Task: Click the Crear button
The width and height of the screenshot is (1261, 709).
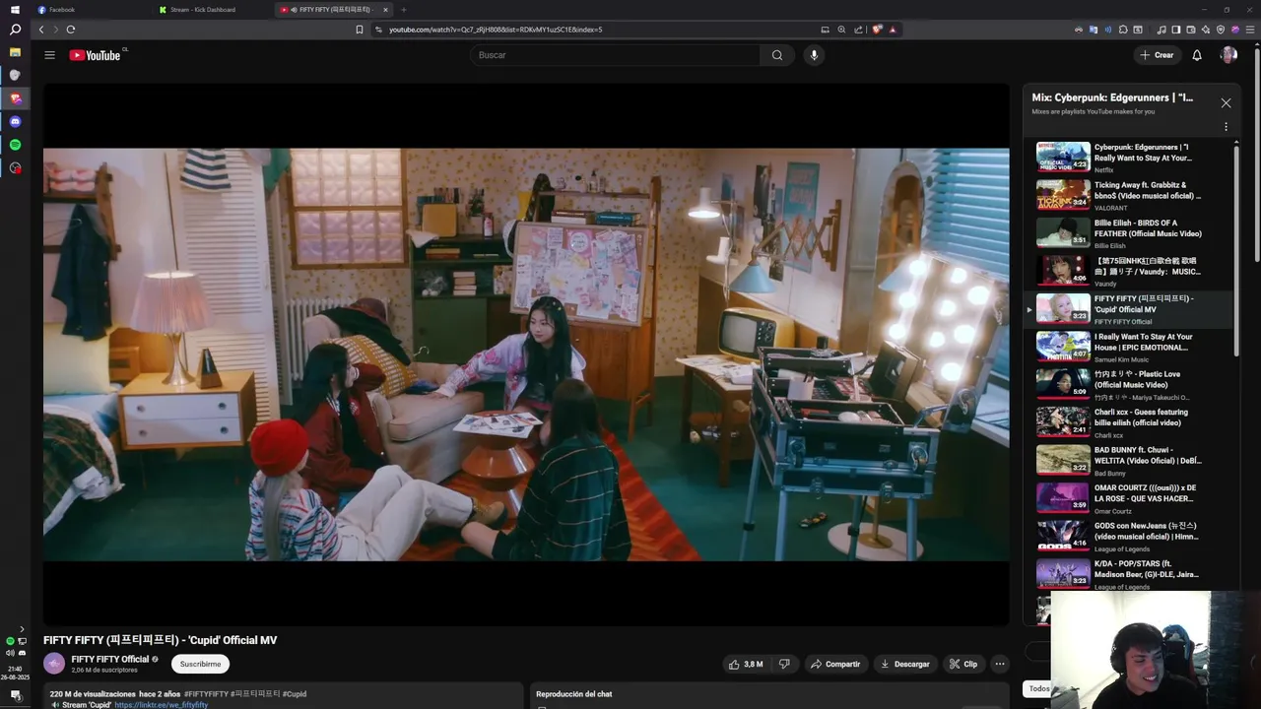Action: pos(1157,55)
